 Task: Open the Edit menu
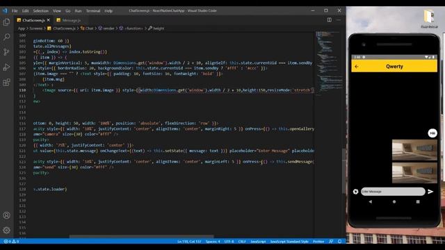coord(25,11)
